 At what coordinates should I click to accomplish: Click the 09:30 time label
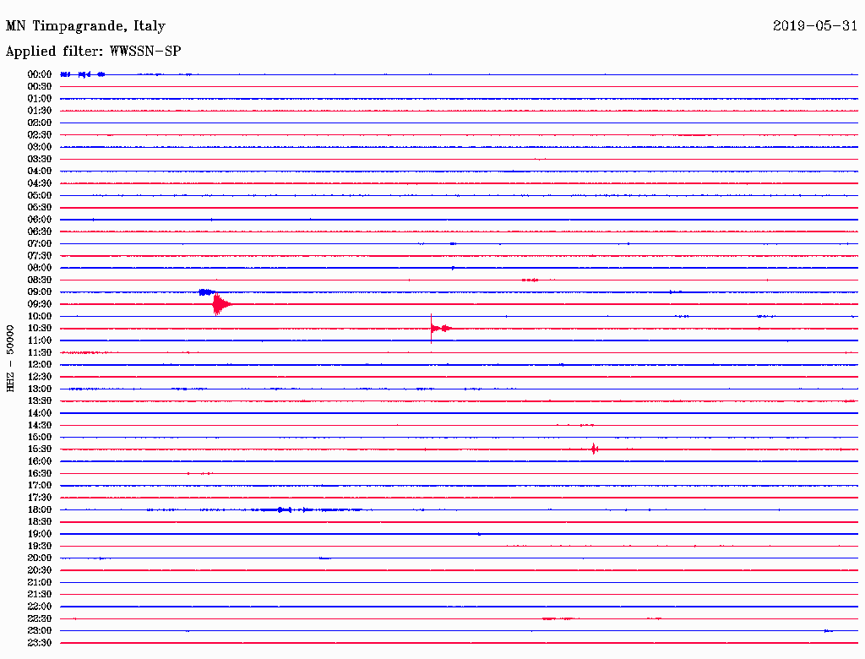point(40,304)
